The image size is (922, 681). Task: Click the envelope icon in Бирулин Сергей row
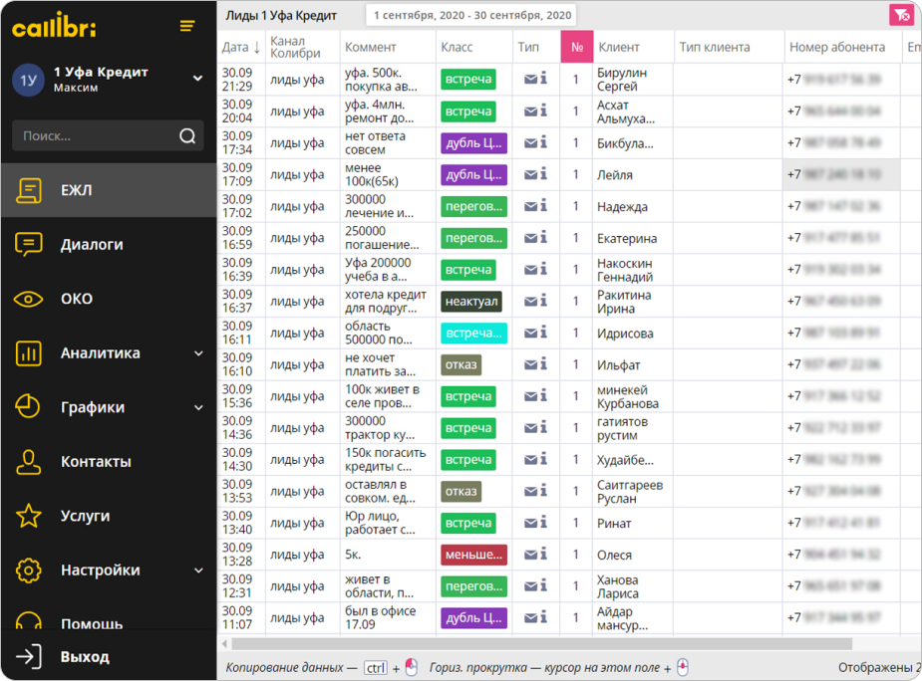(x=531, y=80)
